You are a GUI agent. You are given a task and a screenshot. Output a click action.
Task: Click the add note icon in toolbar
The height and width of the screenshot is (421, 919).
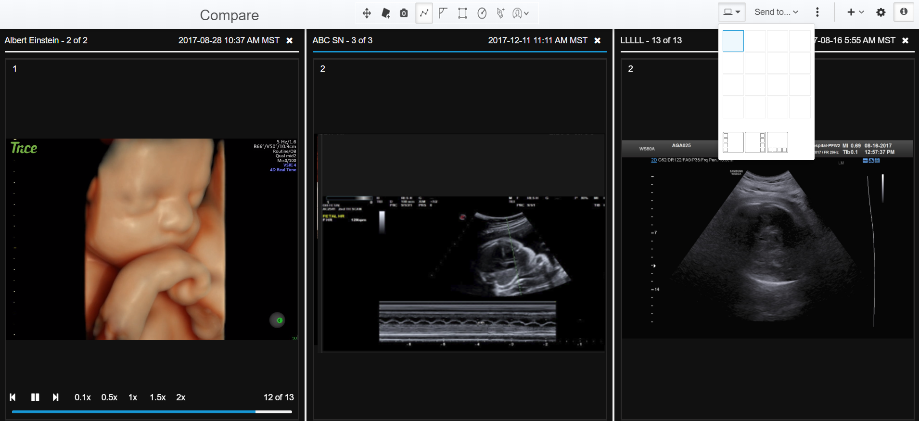[x=385, y=13]
